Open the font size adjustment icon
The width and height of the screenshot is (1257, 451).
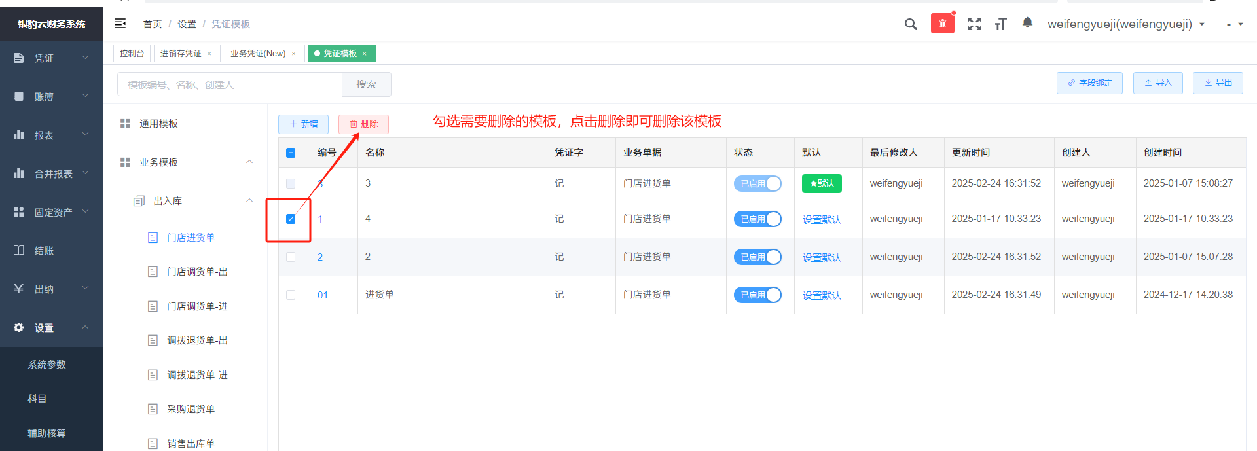tap(1000, 24)
